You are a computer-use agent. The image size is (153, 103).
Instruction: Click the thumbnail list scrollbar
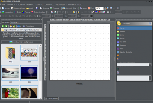(40, 63)
